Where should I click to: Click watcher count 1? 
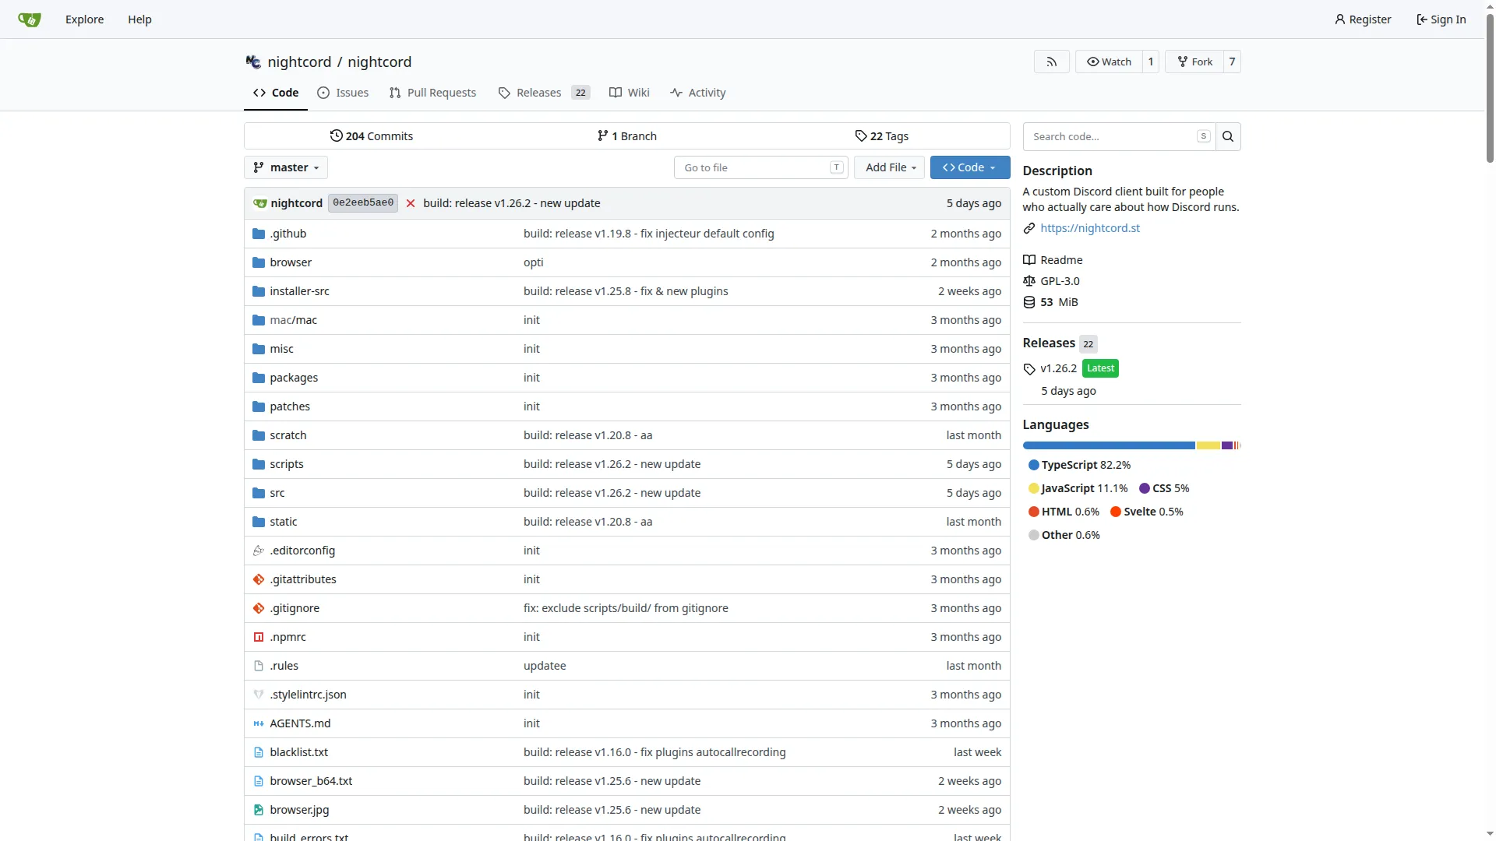click(x=1151, y=62)
